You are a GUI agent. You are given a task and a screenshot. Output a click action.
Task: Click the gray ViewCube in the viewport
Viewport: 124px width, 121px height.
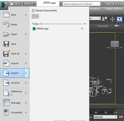coord(115,44)
